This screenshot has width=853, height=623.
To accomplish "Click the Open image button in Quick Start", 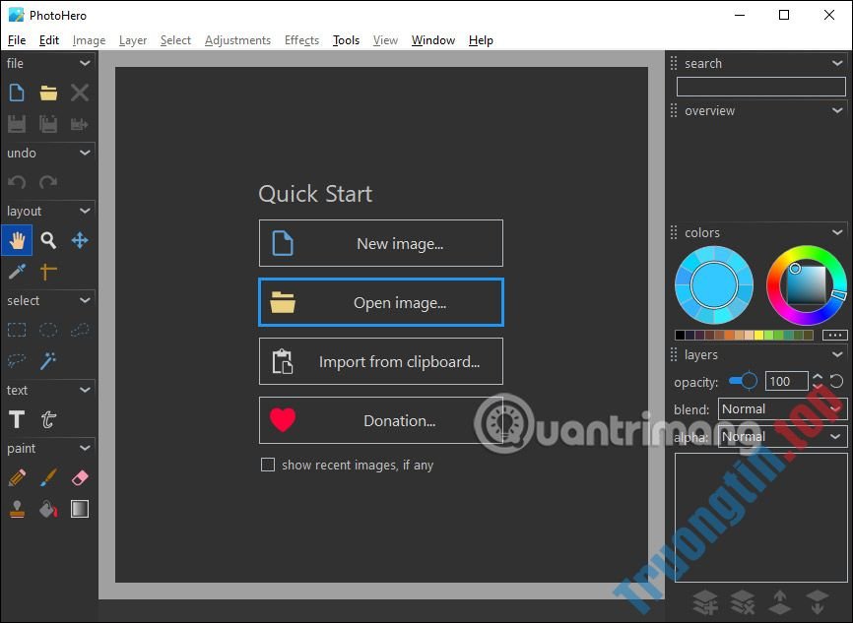I will [x=381, y=302].
